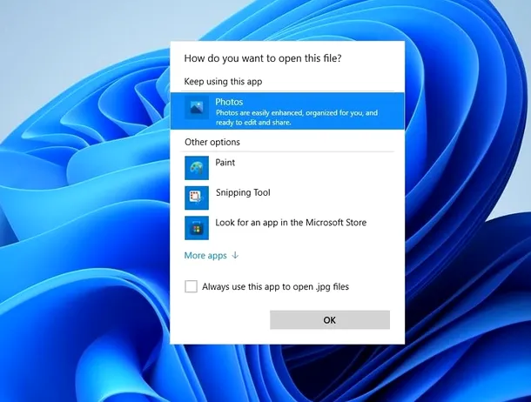
Task: Click the Photos app icon
Action: click(197, 108)
